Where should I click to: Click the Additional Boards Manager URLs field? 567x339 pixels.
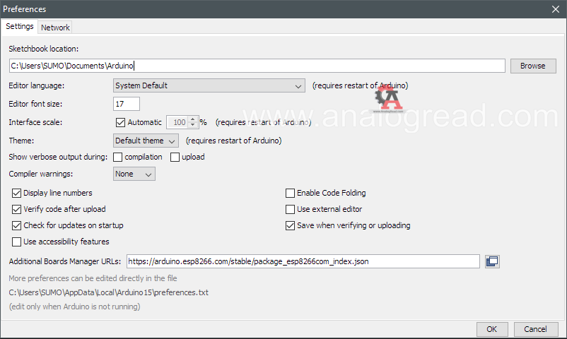303,261
